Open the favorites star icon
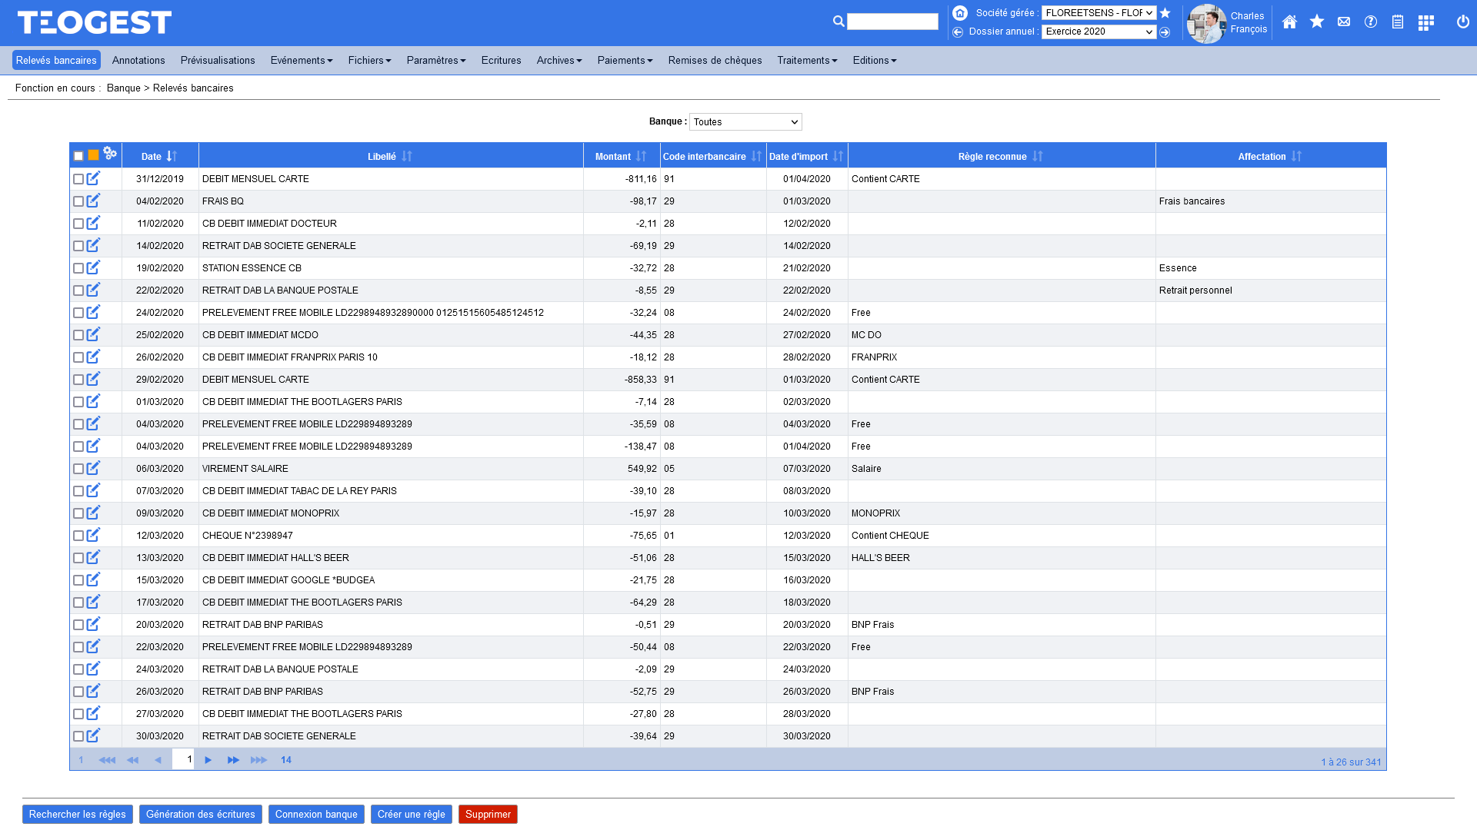The image size is (1477, 830). 1317,22
